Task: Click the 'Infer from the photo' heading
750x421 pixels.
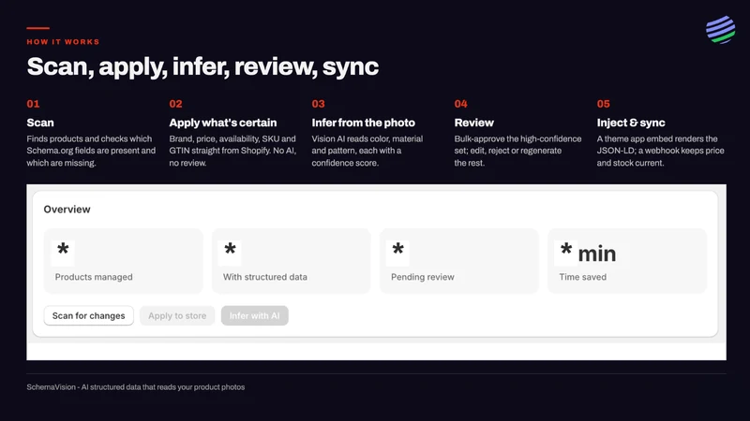Action: click(x=364, y=123)
